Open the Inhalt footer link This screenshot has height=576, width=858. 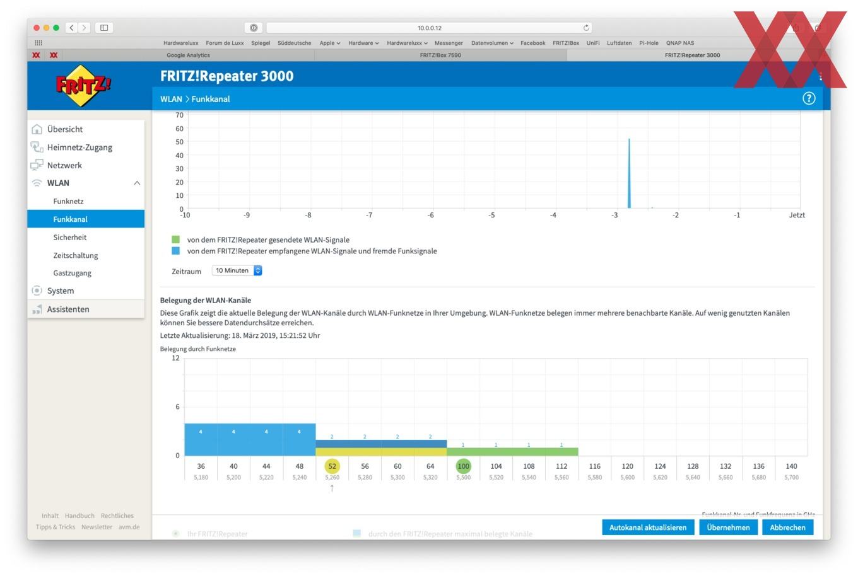pyautogui.click(x=50, y=516)
